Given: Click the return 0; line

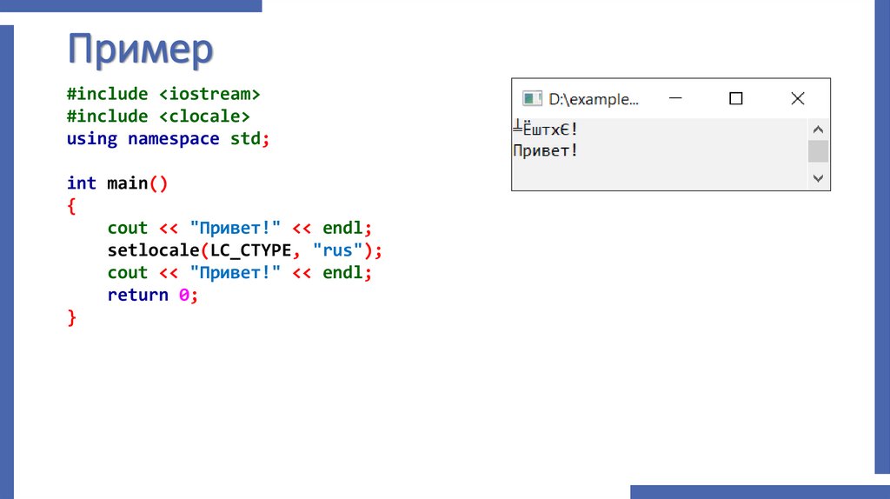Looking at the screenshot, I should 153,296.
